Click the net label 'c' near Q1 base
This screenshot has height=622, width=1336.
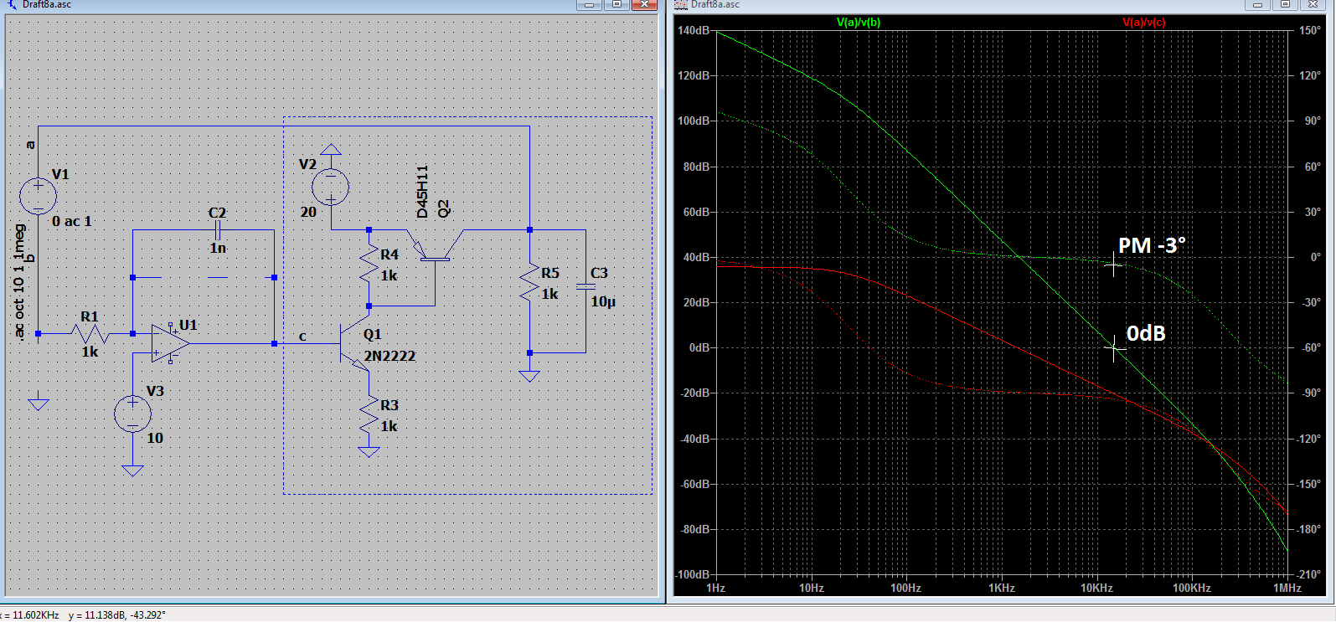[302, 337]
